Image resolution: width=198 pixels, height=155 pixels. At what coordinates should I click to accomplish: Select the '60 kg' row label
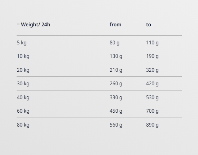[23, 111]
